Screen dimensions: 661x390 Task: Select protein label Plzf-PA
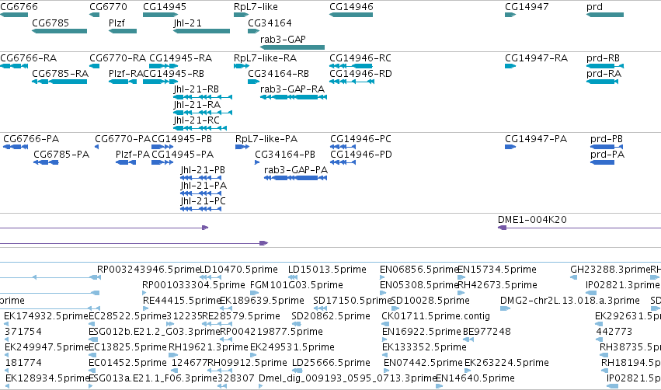click(133, 155)
